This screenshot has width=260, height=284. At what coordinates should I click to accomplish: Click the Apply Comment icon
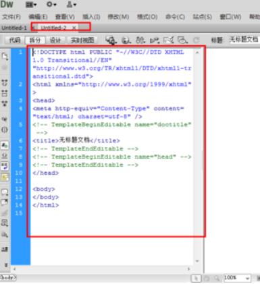5,192
